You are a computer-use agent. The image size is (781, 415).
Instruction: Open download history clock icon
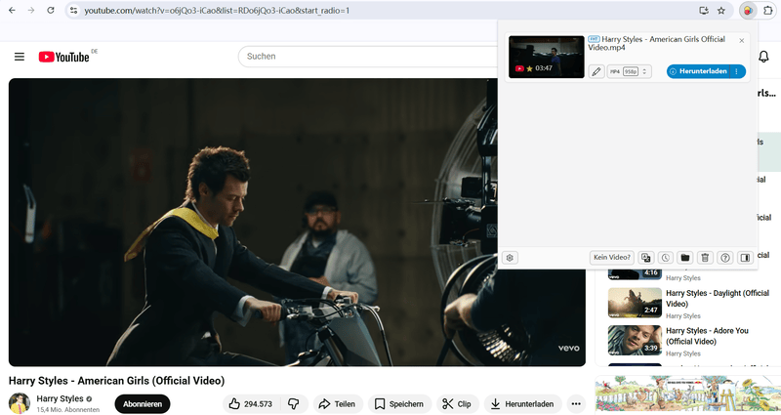tap(666, 258)
